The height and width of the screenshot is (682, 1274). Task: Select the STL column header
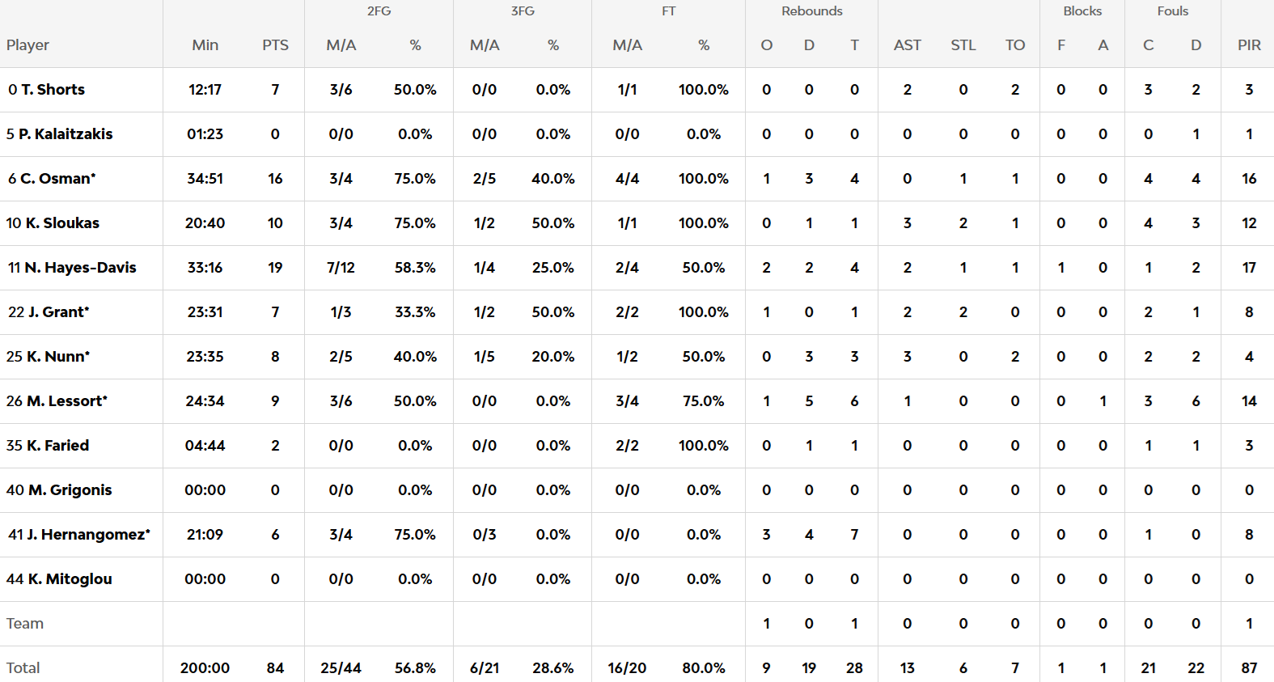tap(963, 45)
